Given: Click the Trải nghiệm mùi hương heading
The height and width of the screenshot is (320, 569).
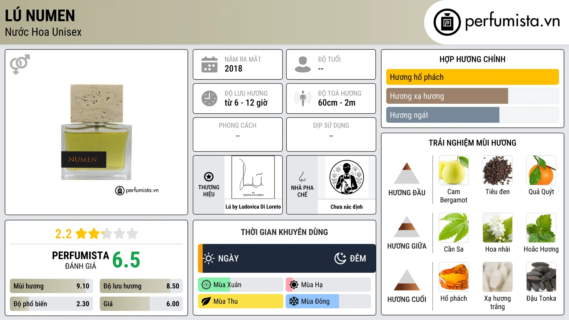Looking at the screenshot, I should [472, 143].
